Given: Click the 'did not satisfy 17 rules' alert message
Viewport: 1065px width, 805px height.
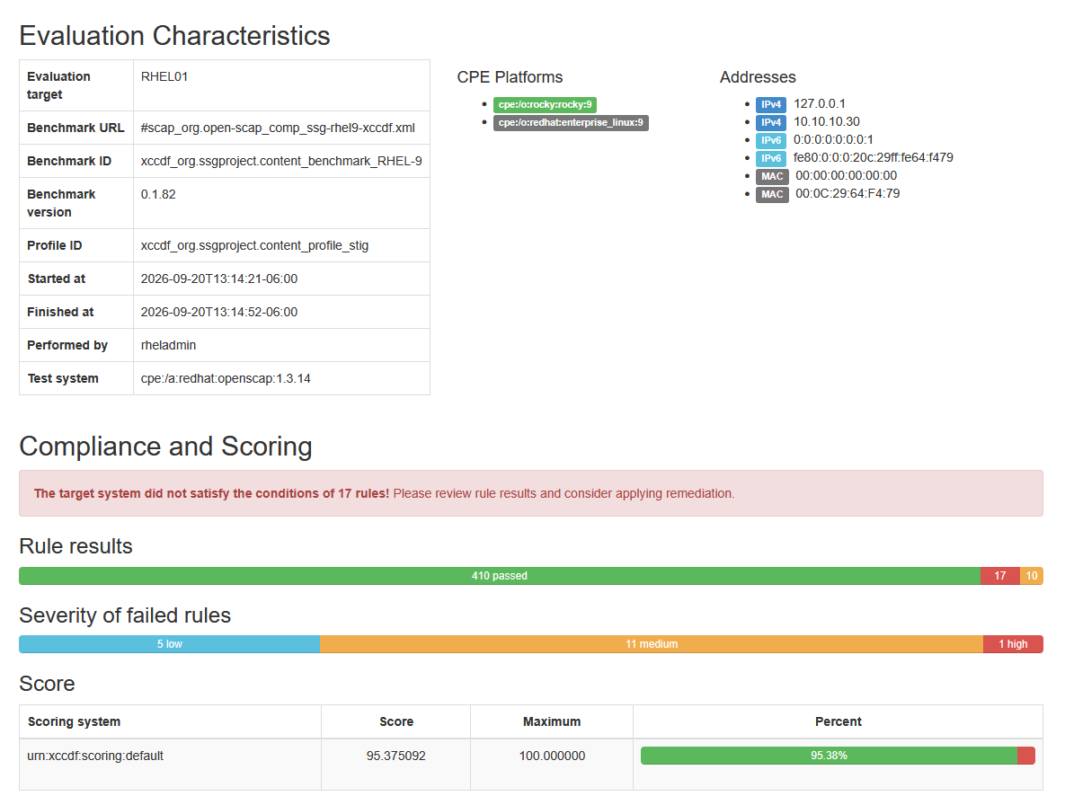Looking at the screenshot, I should point(531,493).
